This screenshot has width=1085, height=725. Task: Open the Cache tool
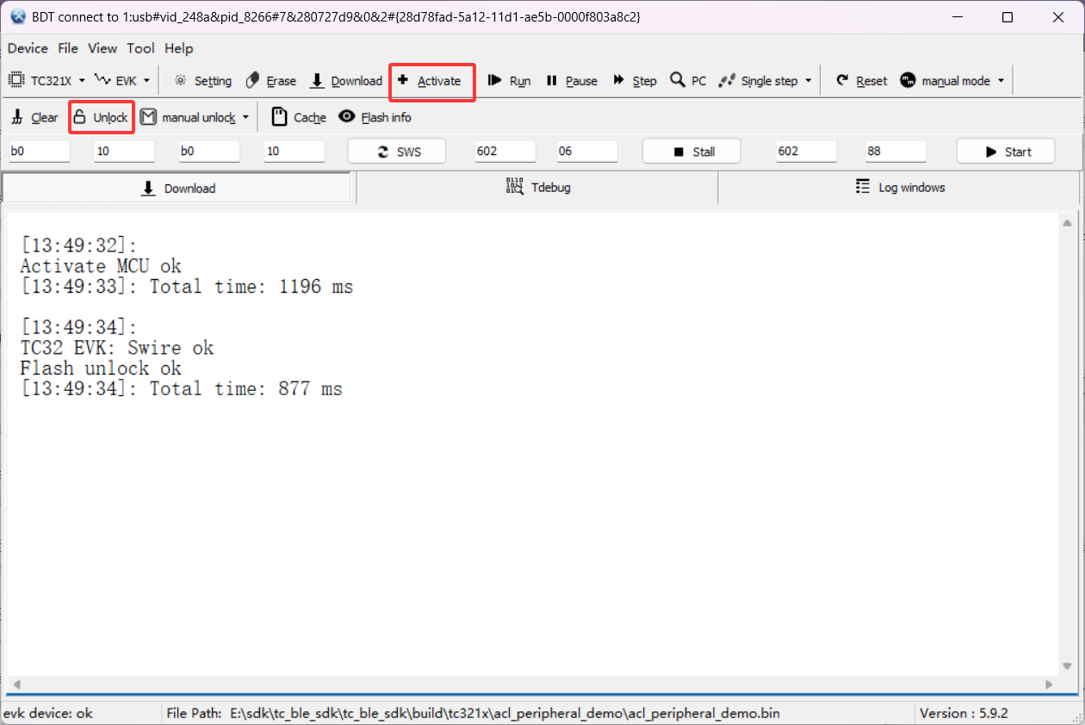[299, 117]
